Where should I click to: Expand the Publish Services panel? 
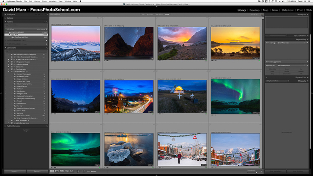tap(6, 126)
